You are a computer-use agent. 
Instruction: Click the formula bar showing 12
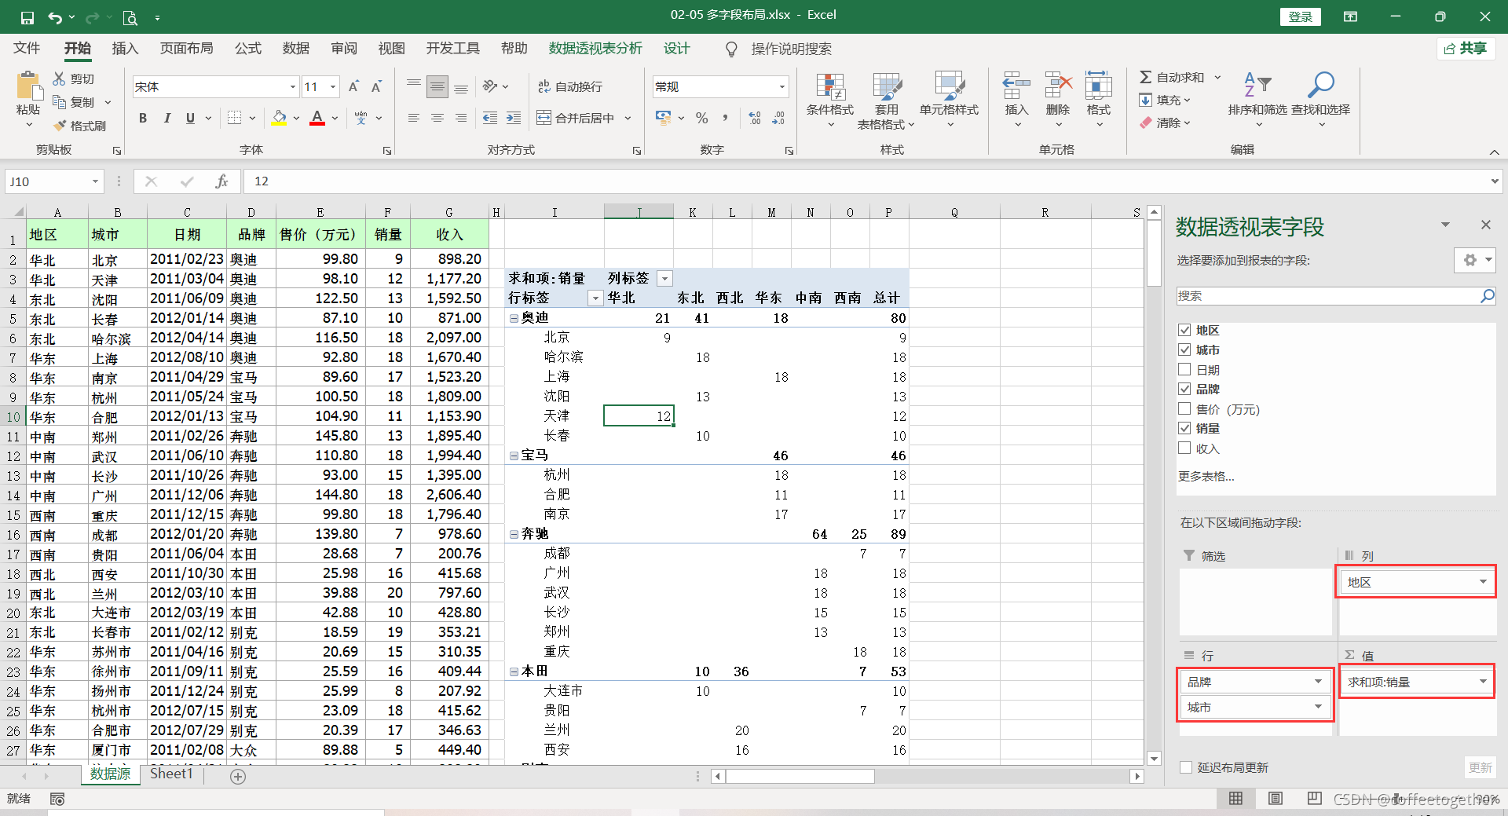867,181
